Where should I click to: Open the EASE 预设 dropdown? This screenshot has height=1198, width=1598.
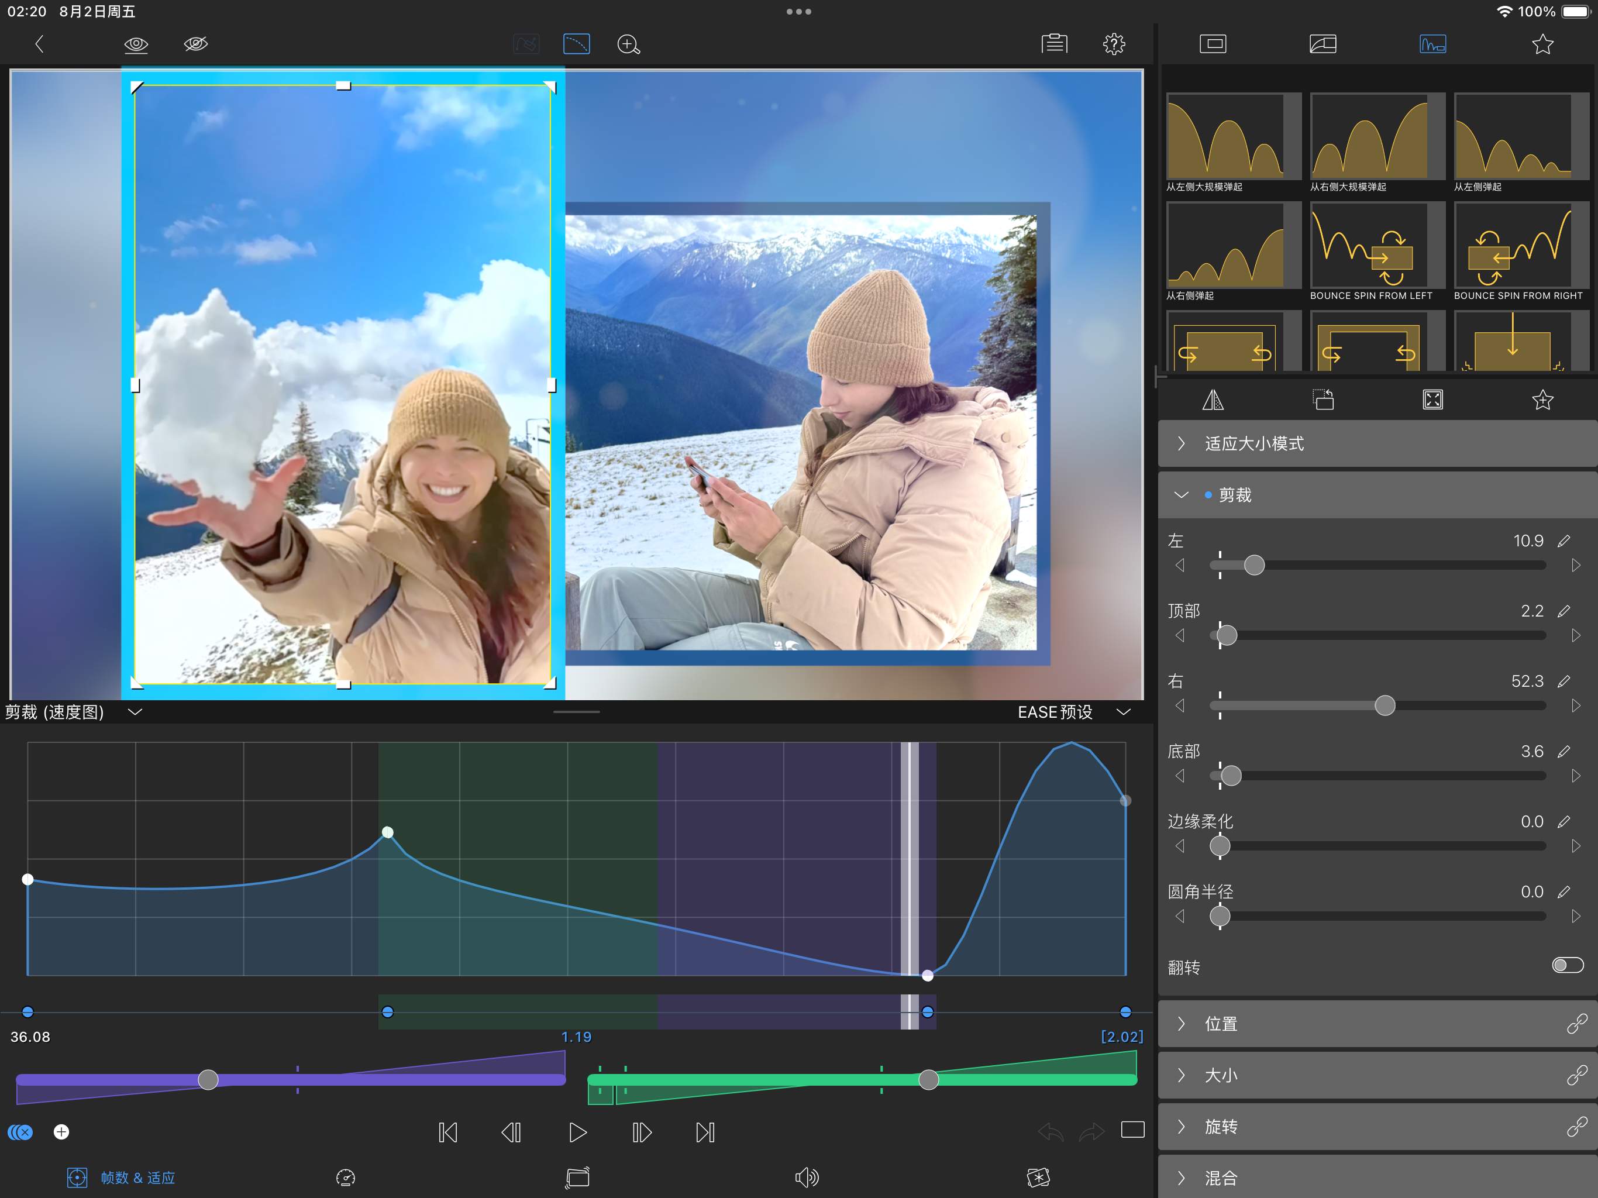1073,712
